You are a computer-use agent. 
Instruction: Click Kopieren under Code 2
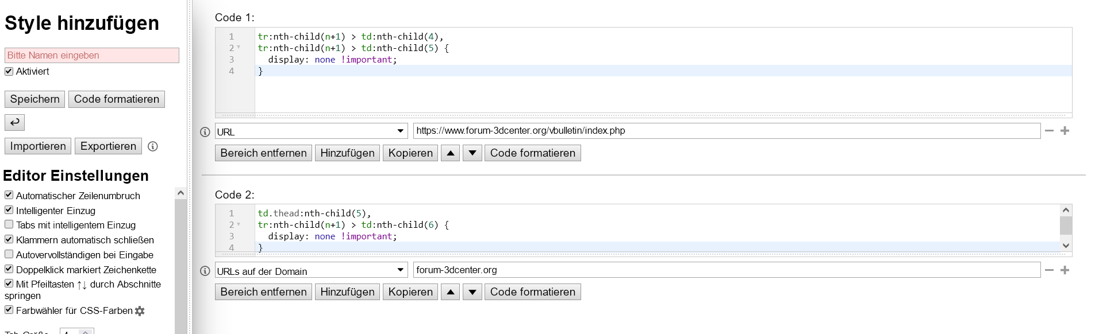point(410,292)
